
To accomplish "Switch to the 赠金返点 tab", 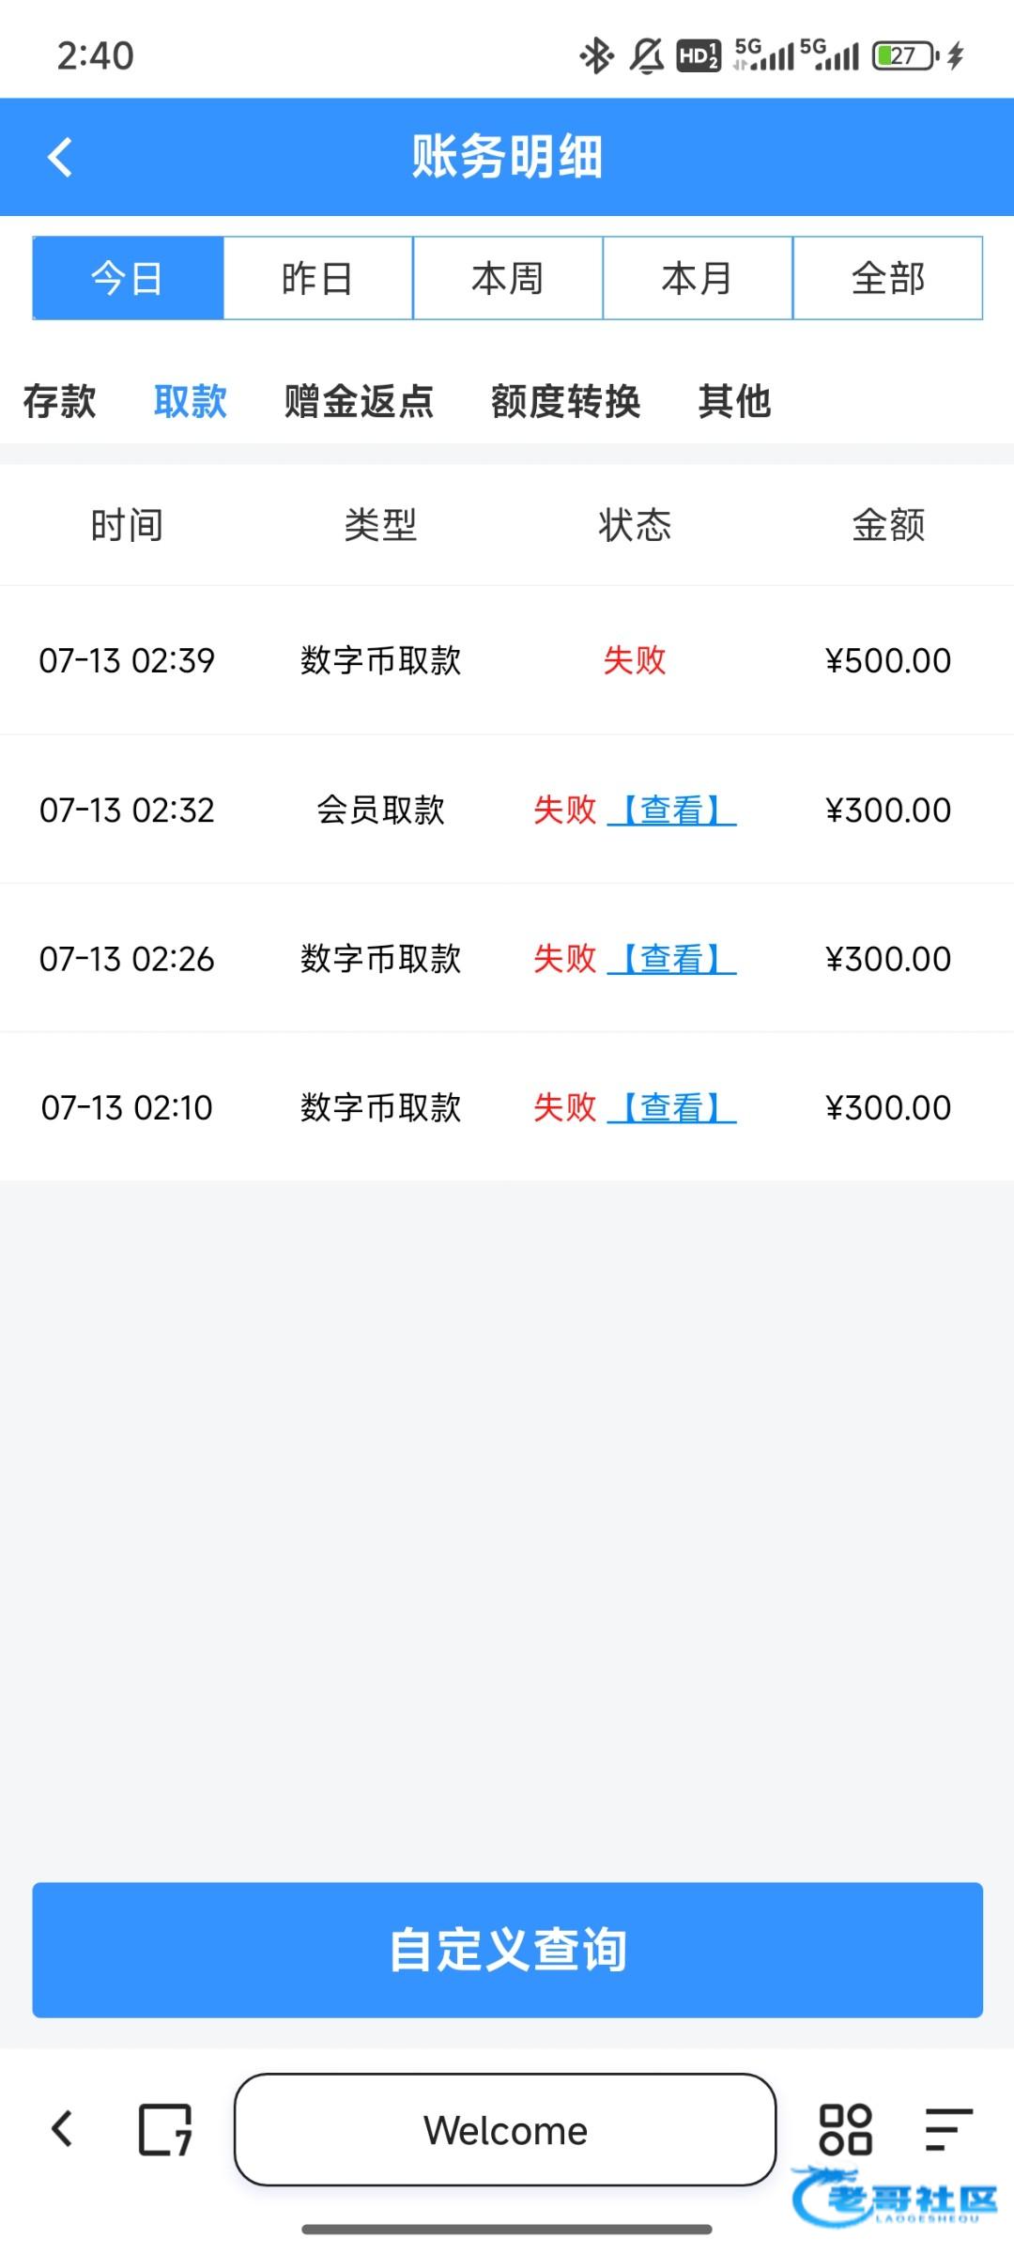I will [x=360, y=401].
